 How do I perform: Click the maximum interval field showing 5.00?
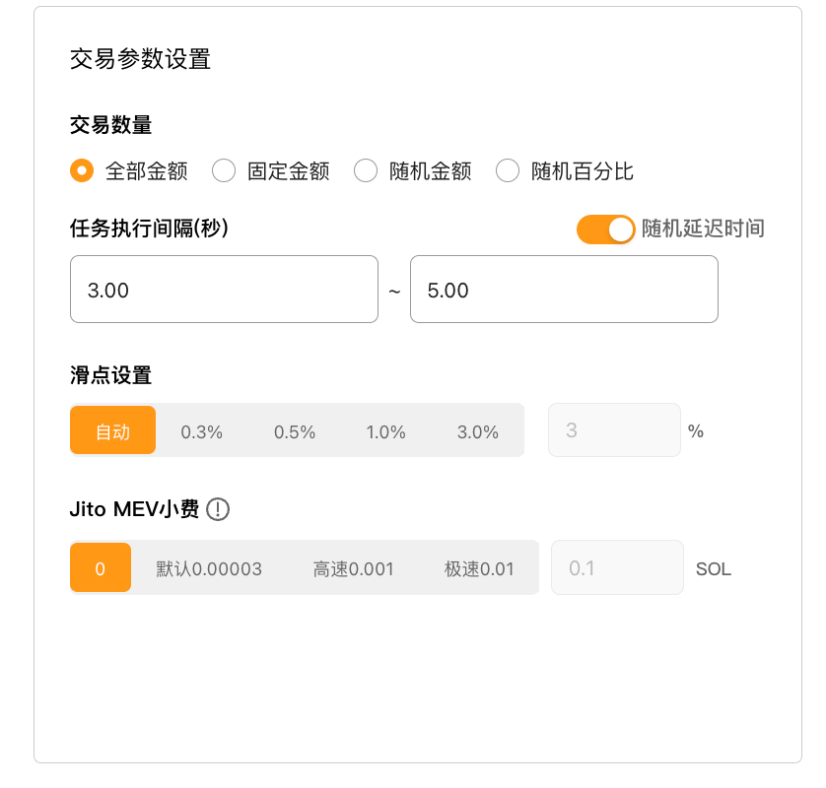[x=564, y=290]
